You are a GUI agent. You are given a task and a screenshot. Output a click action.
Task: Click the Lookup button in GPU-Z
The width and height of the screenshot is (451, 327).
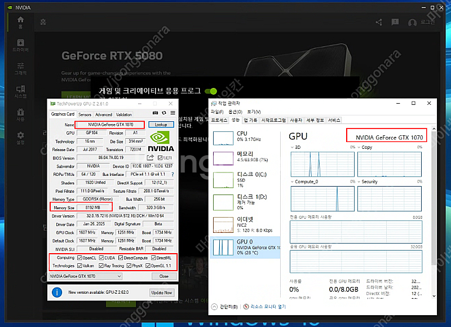pyautogui.click(x=161, y=125)
